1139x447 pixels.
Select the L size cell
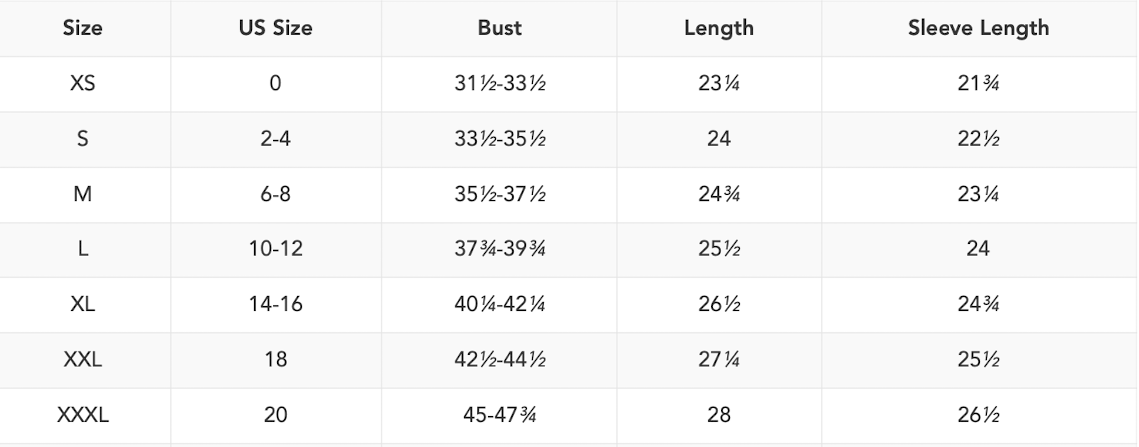point(83,250)
